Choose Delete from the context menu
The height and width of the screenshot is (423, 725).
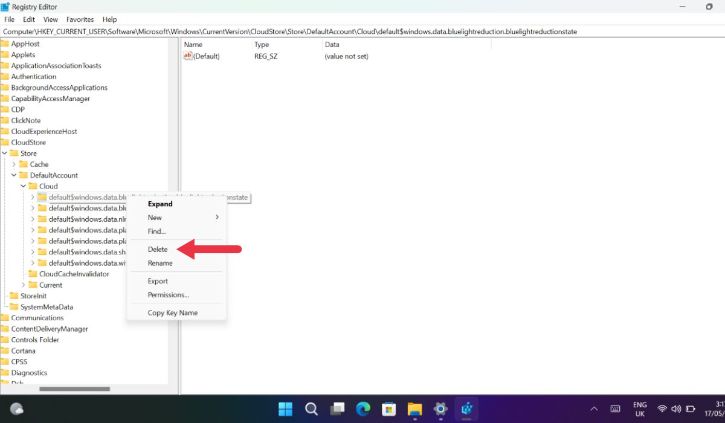(157, 249)
